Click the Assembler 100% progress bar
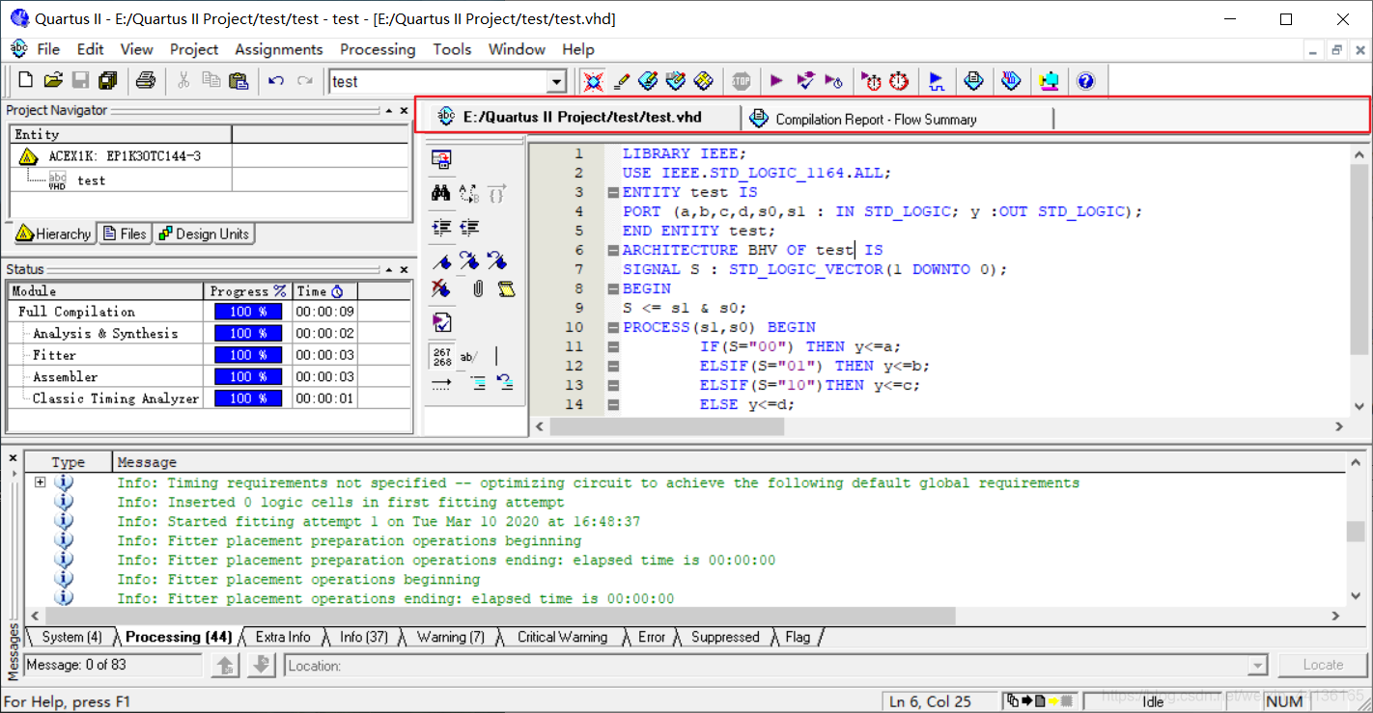Viewport: 1373px width, 713px height. (248, 376)
